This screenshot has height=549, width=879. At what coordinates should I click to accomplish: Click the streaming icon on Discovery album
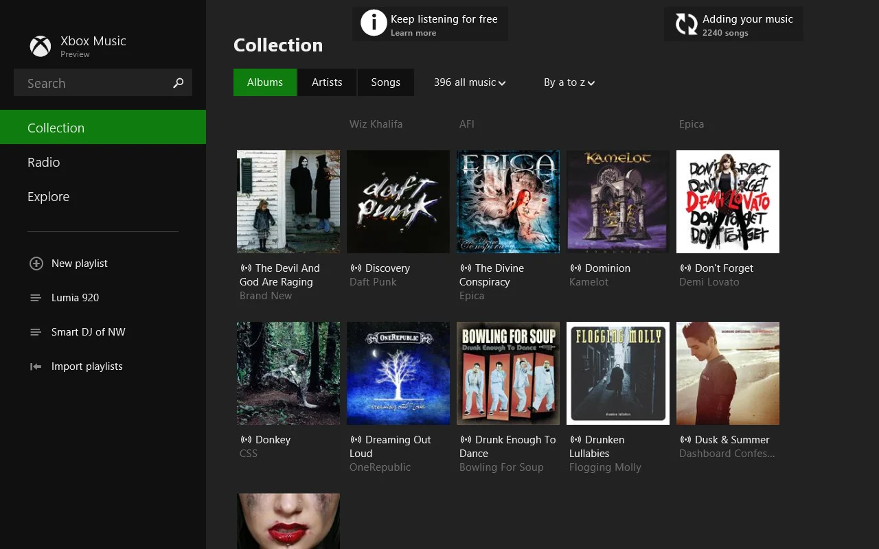point(356,268)
